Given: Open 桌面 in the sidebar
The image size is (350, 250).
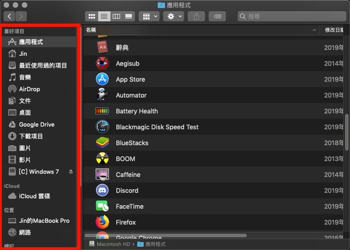Looking at the screenshot, I should [39, 113].
